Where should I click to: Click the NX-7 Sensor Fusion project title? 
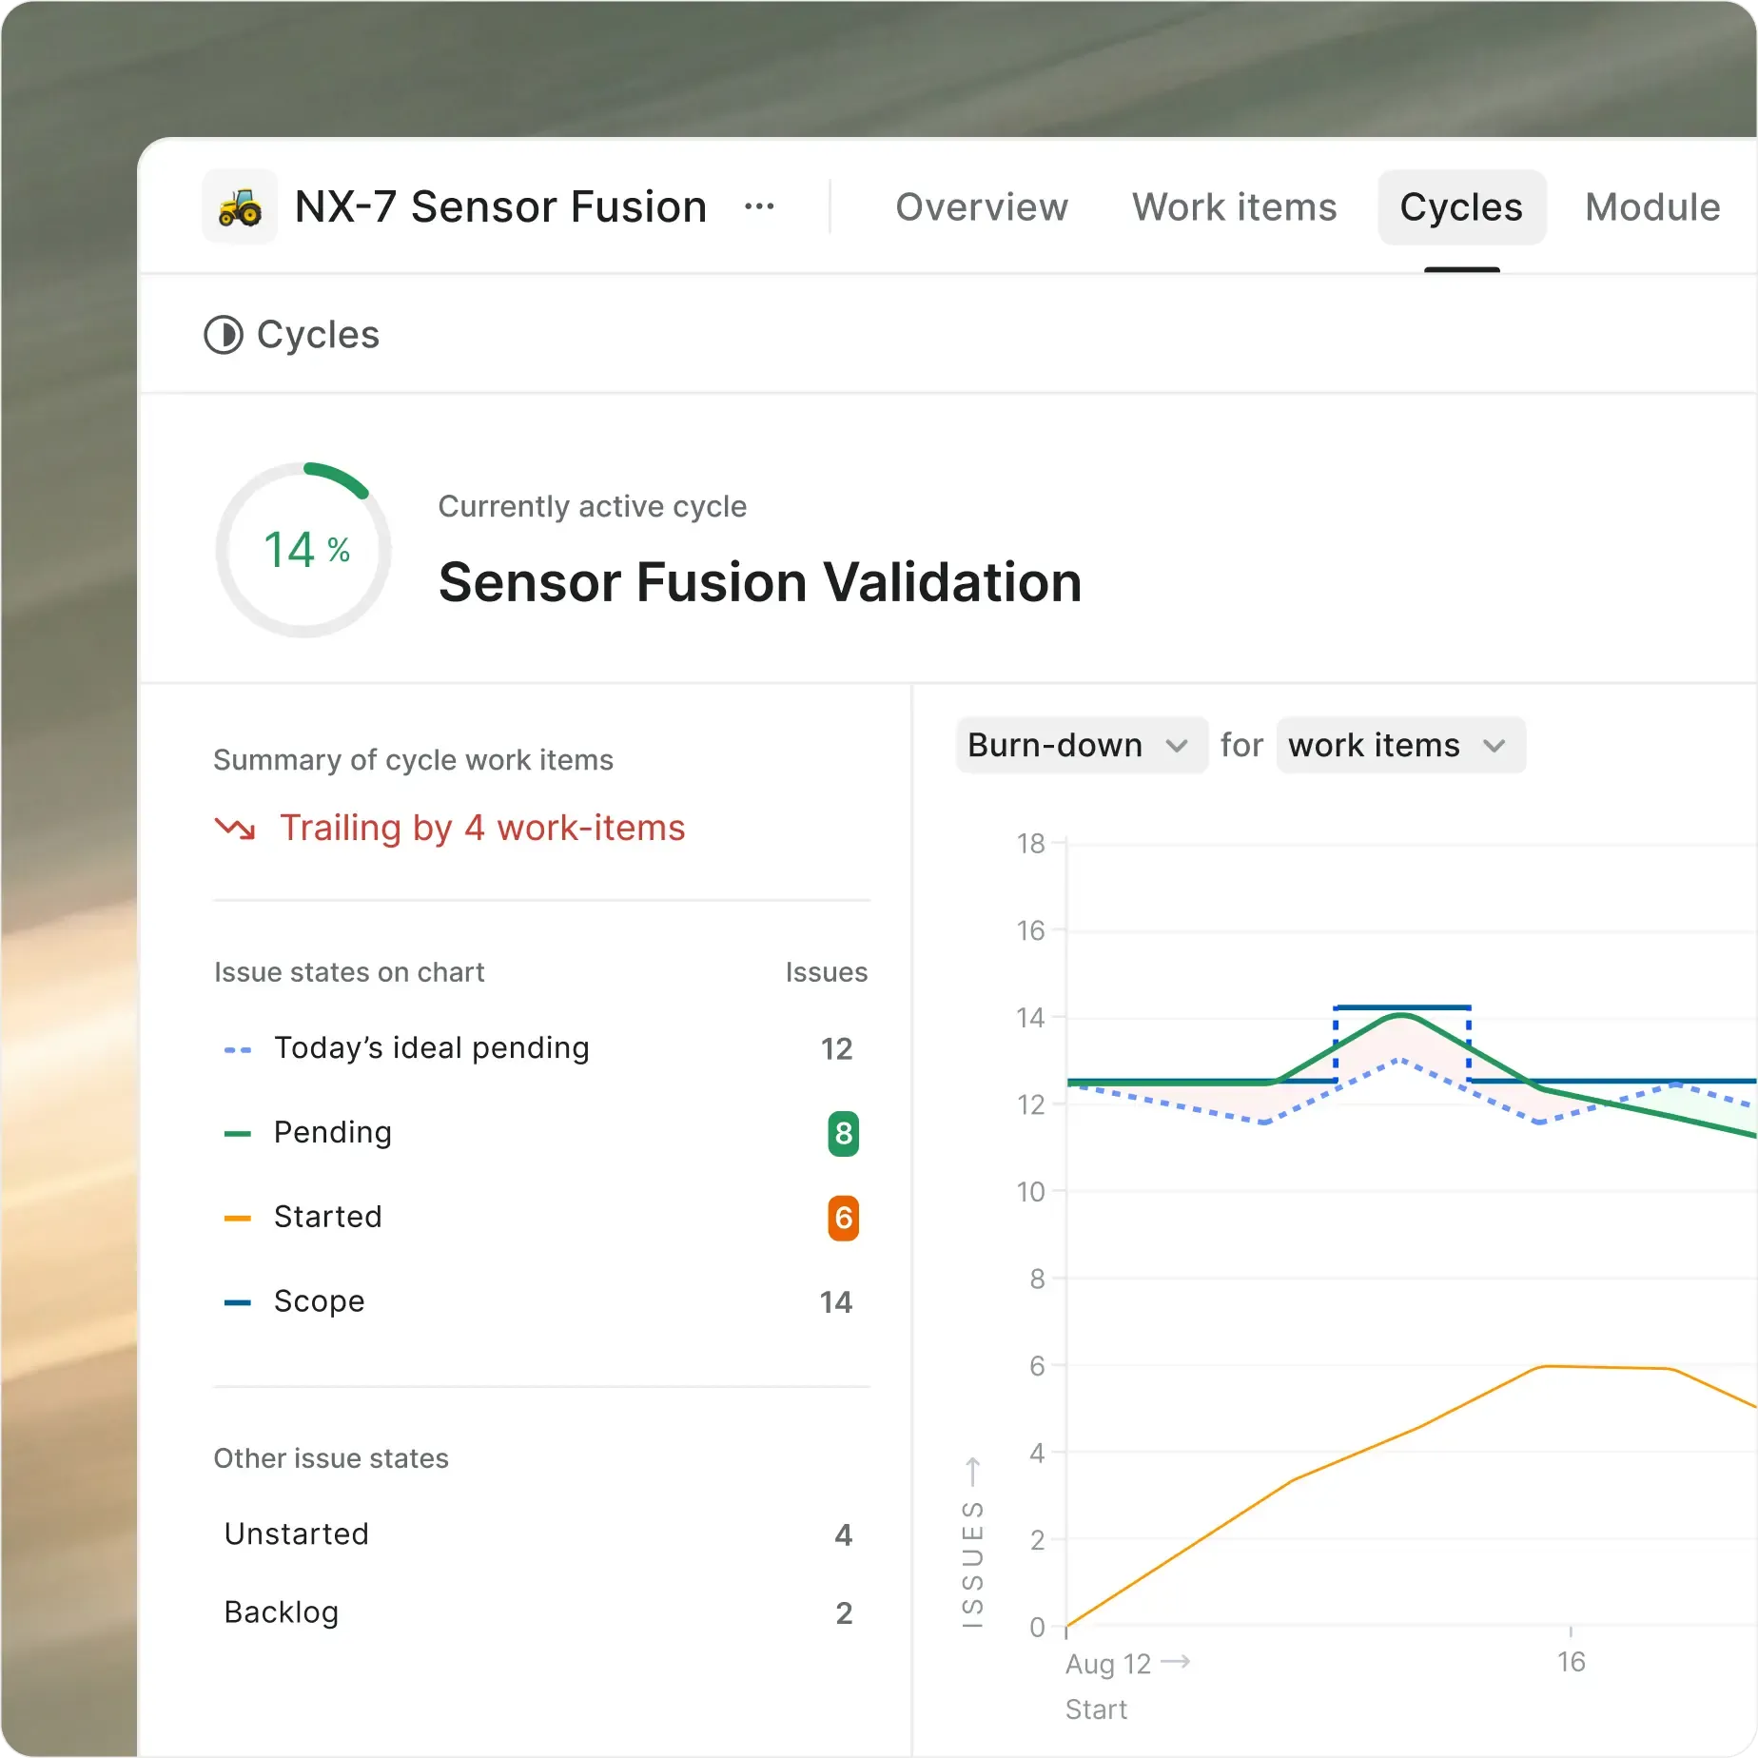501,206
